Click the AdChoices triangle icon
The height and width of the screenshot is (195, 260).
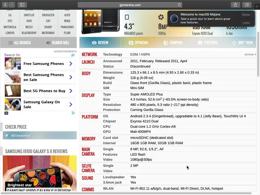73,113
